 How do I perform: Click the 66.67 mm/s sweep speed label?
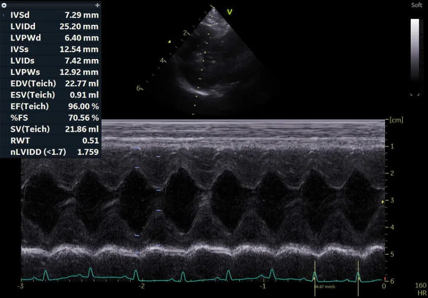[324, 287]
